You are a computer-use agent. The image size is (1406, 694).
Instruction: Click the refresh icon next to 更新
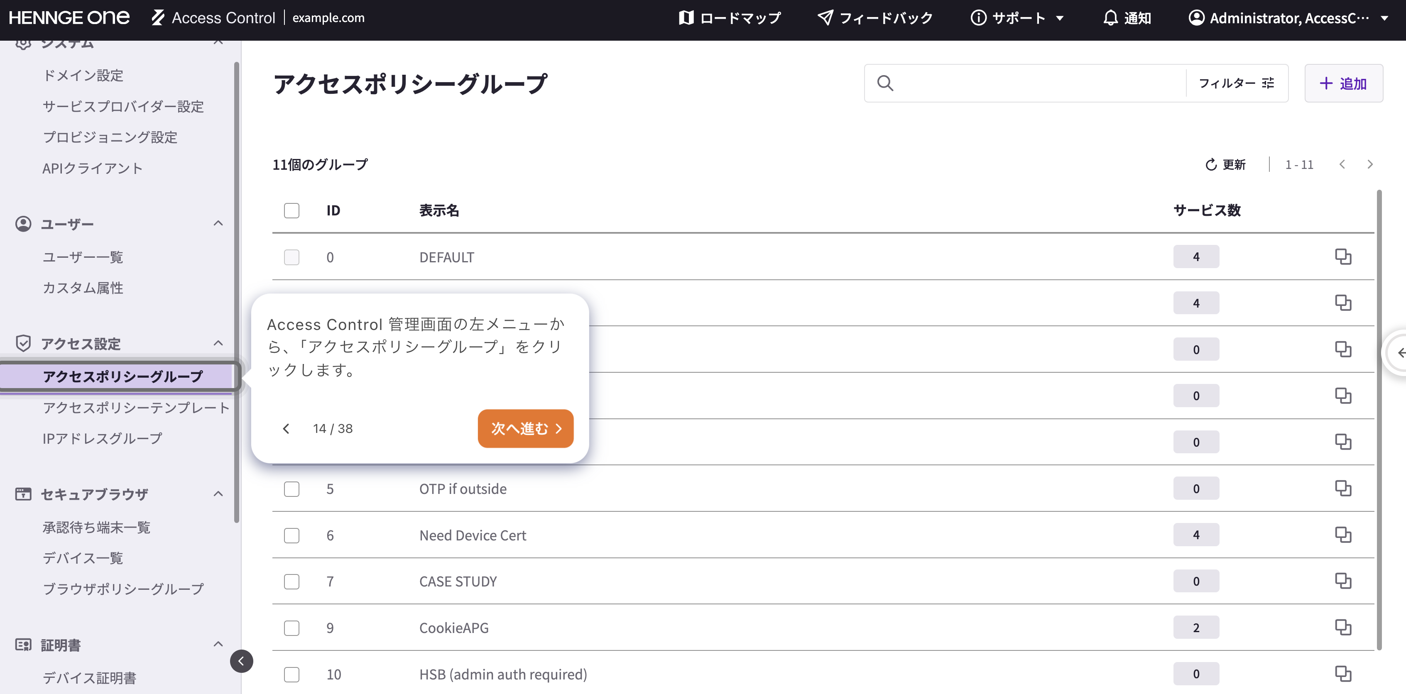coord(1211,164)
